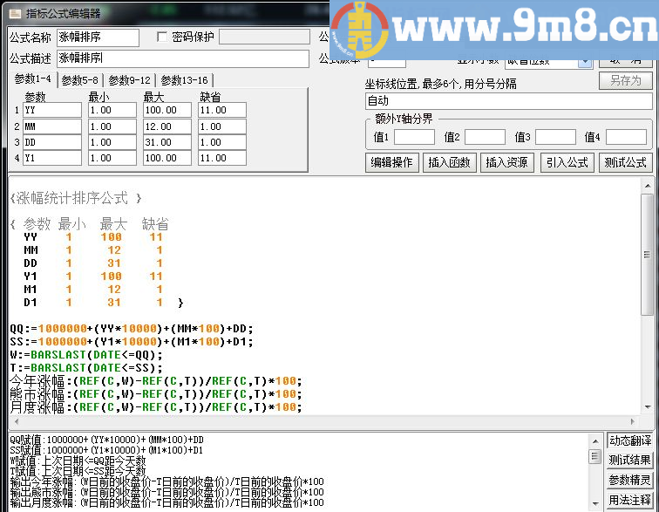
Task: Click the 另存为 button
Action: tap(625, 80)
